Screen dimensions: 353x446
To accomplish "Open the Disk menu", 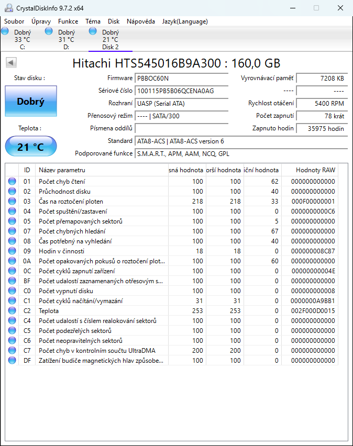I will click(x=114, y=21).
